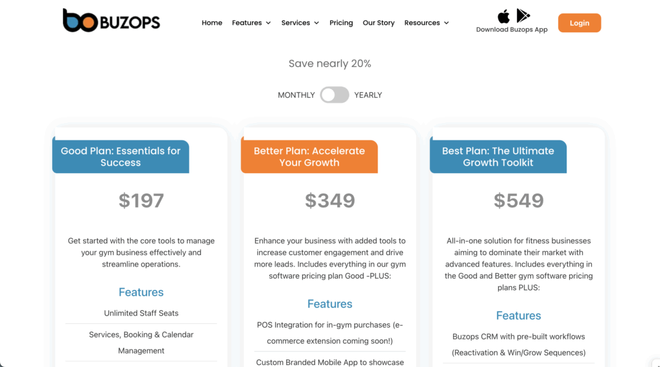Open the Apple App Store icon
The image size is (660, 367).
(x=503, y=16)
